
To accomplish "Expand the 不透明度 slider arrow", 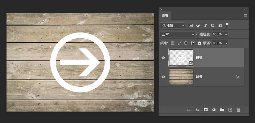I will (x=226, y=34).
